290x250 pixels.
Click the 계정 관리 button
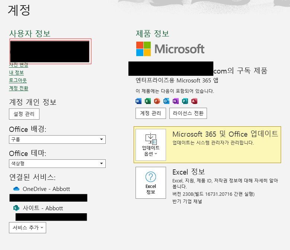[x=151, y=113]
